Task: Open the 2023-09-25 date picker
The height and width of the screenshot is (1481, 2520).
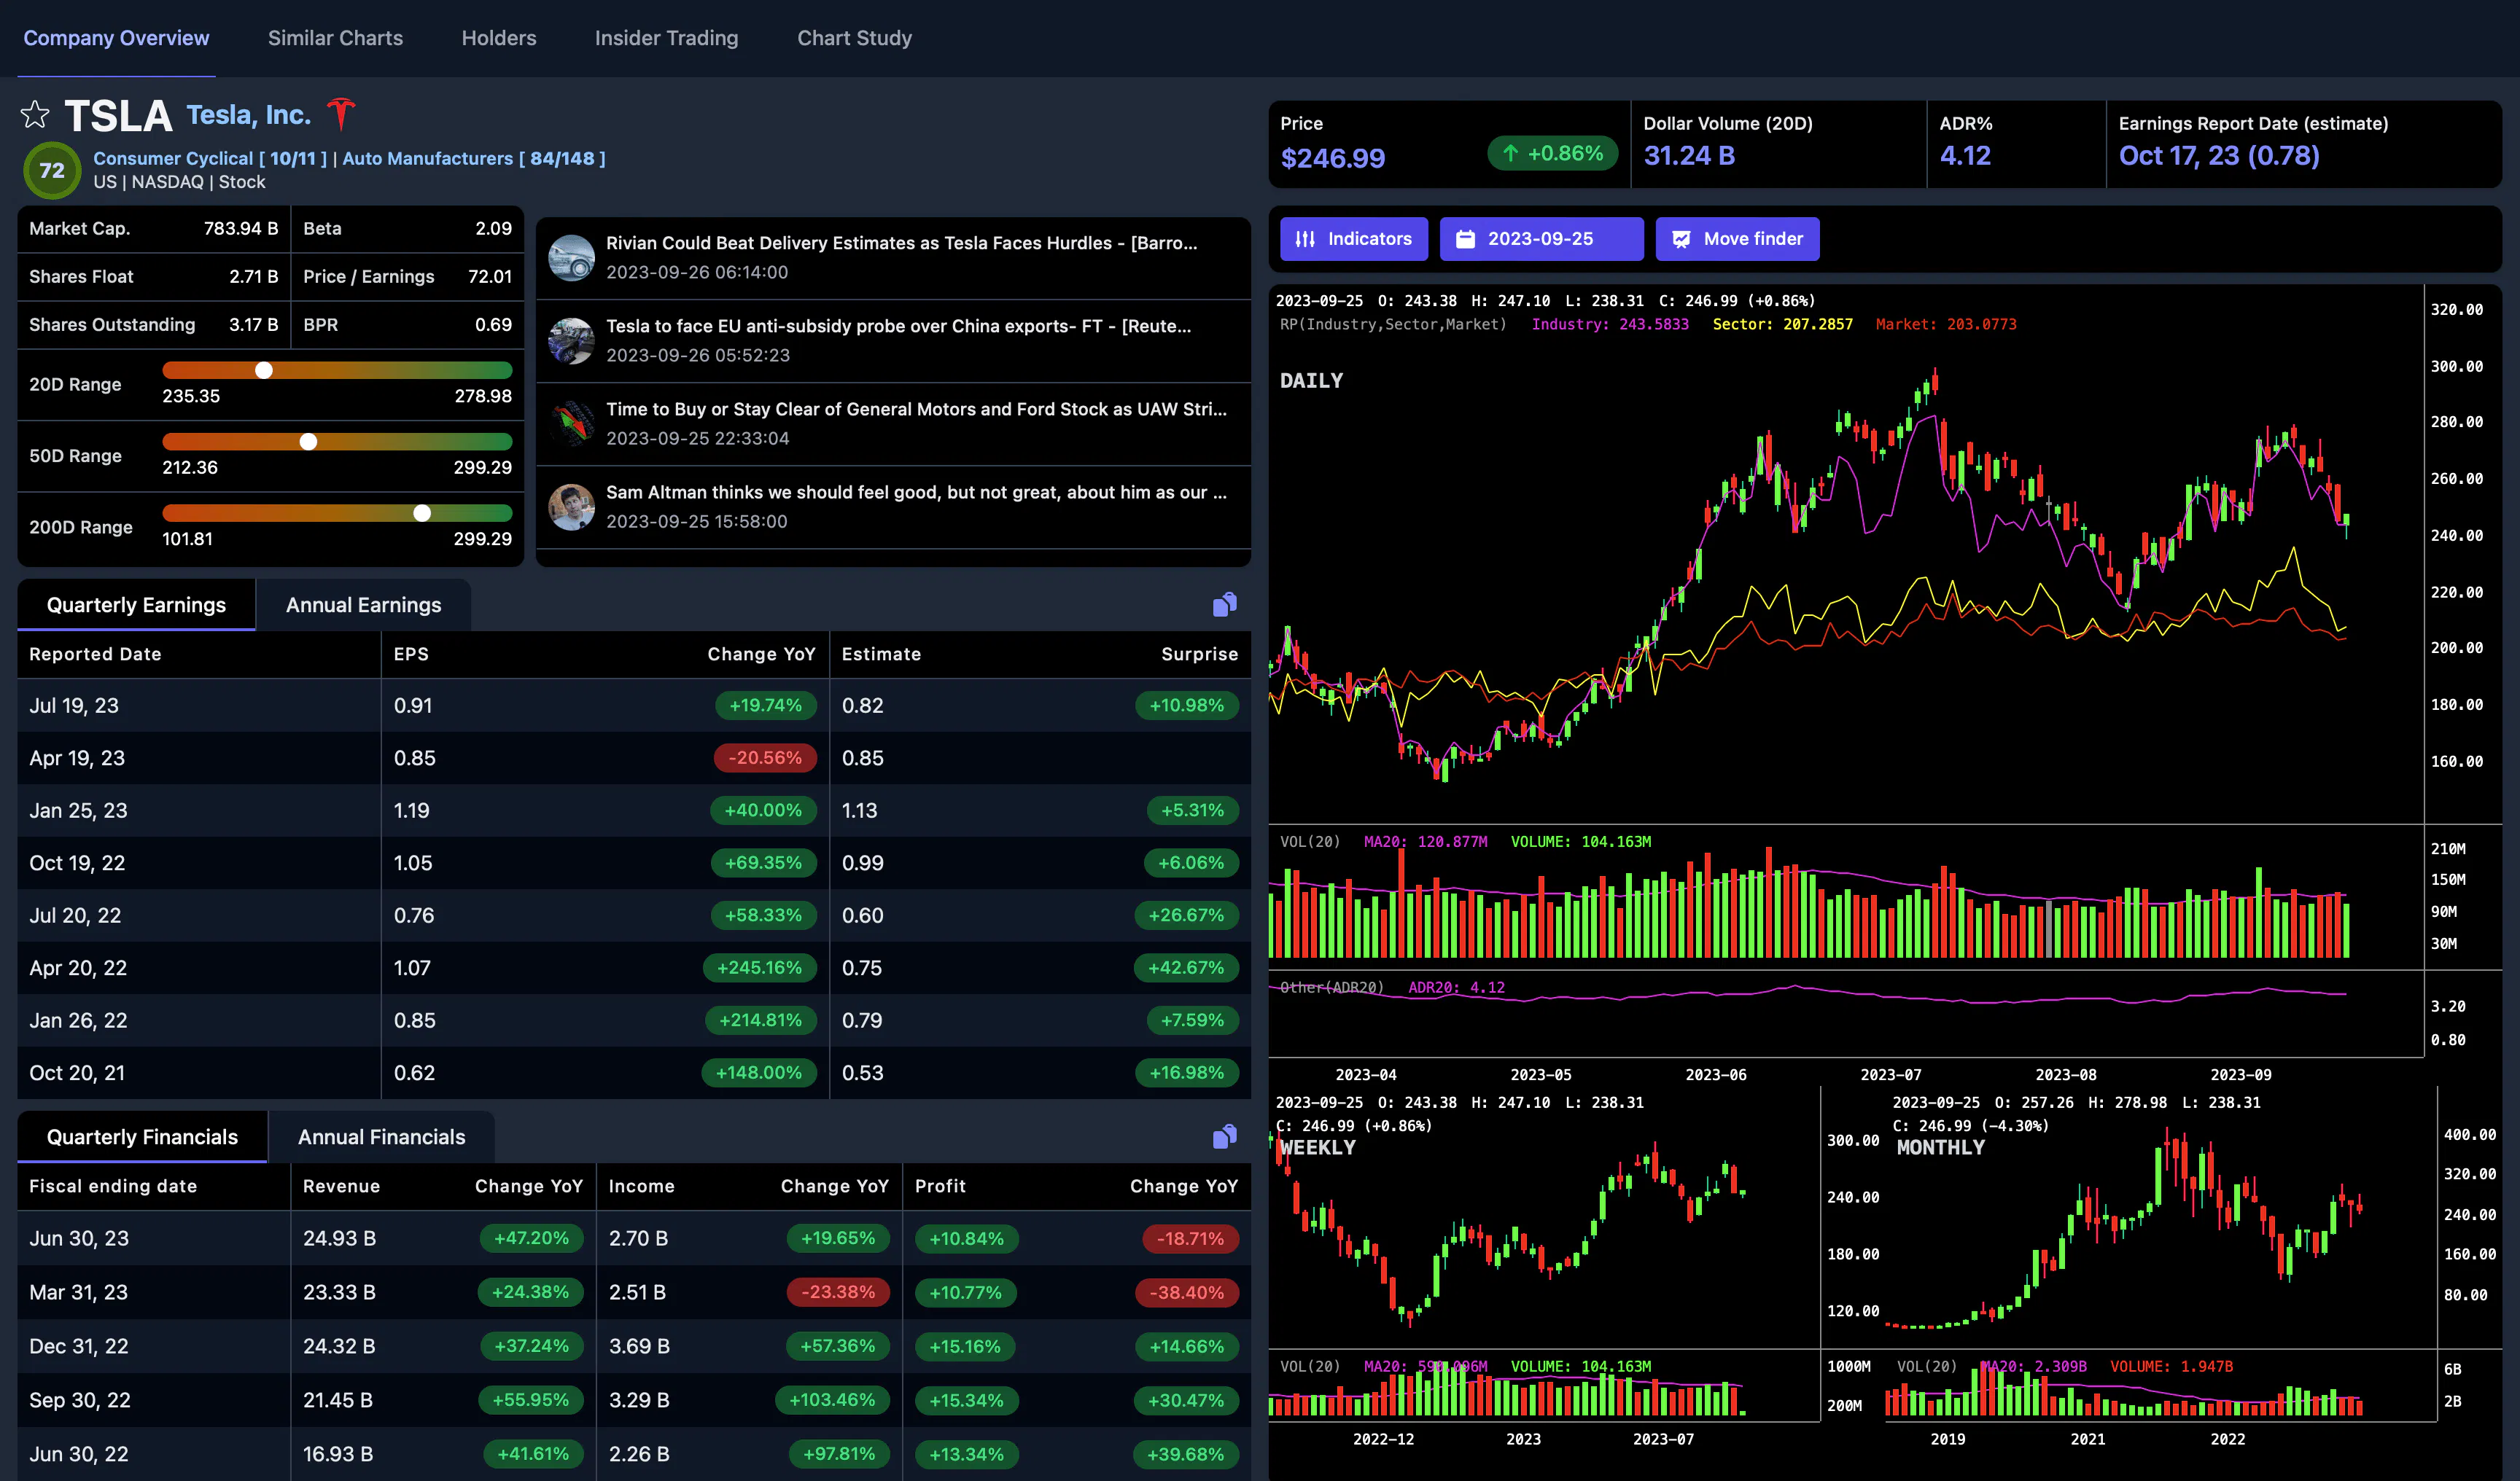Action: [1541, 239]
